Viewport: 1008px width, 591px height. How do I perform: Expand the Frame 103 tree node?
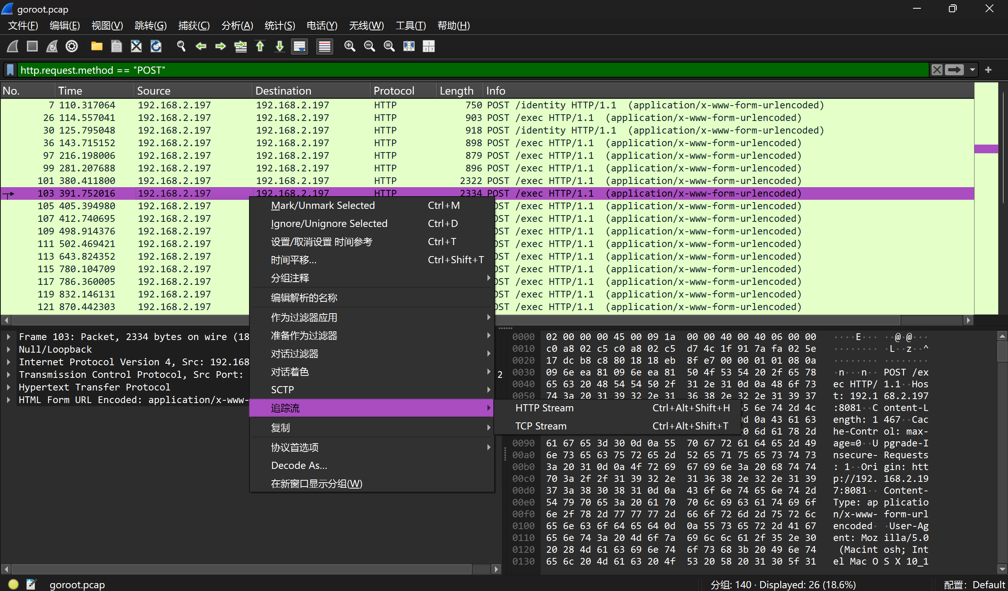pos(8,337)
